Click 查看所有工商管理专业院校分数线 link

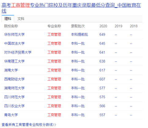pyautogui.click(x=29, y=125)
